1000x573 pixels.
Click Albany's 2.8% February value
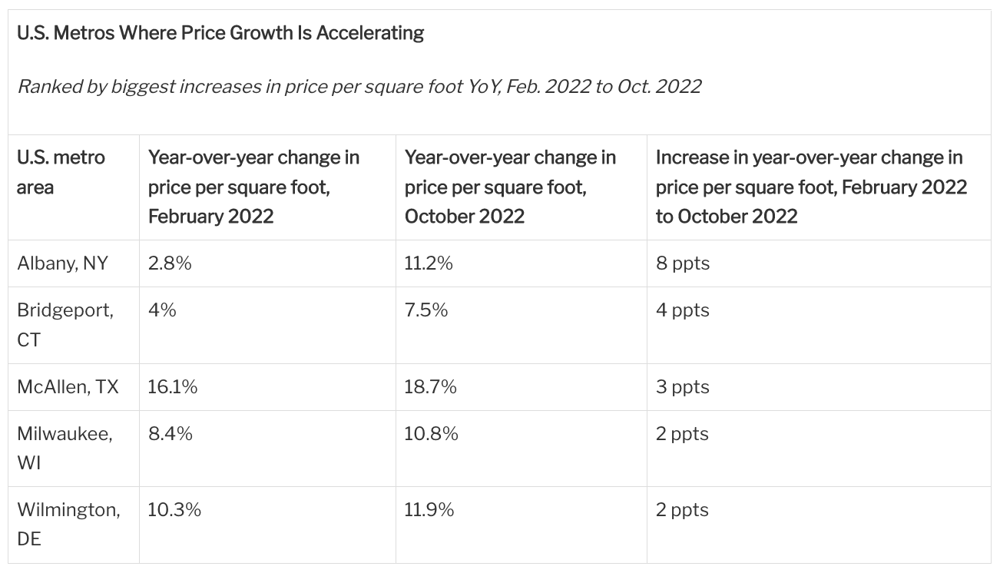pyautogui.click(x=170, y=263)
